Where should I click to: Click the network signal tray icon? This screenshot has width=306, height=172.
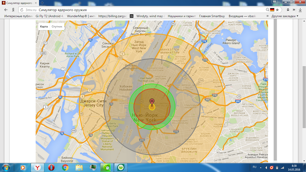282,167
